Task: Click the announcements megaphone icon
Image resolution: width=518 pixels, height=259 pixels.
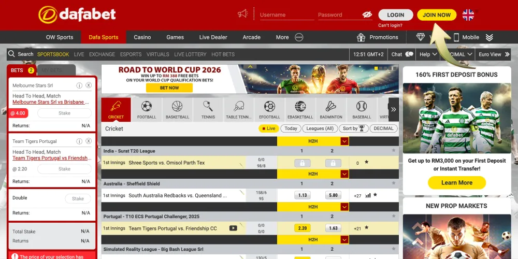Action: [x=243, y=15]
